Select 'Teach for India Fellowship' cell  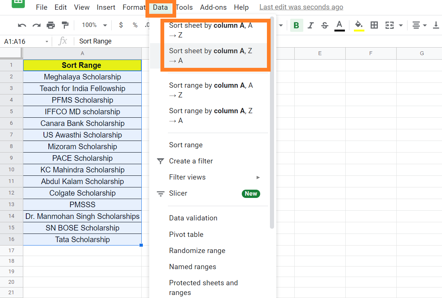[x=82, y=88]
